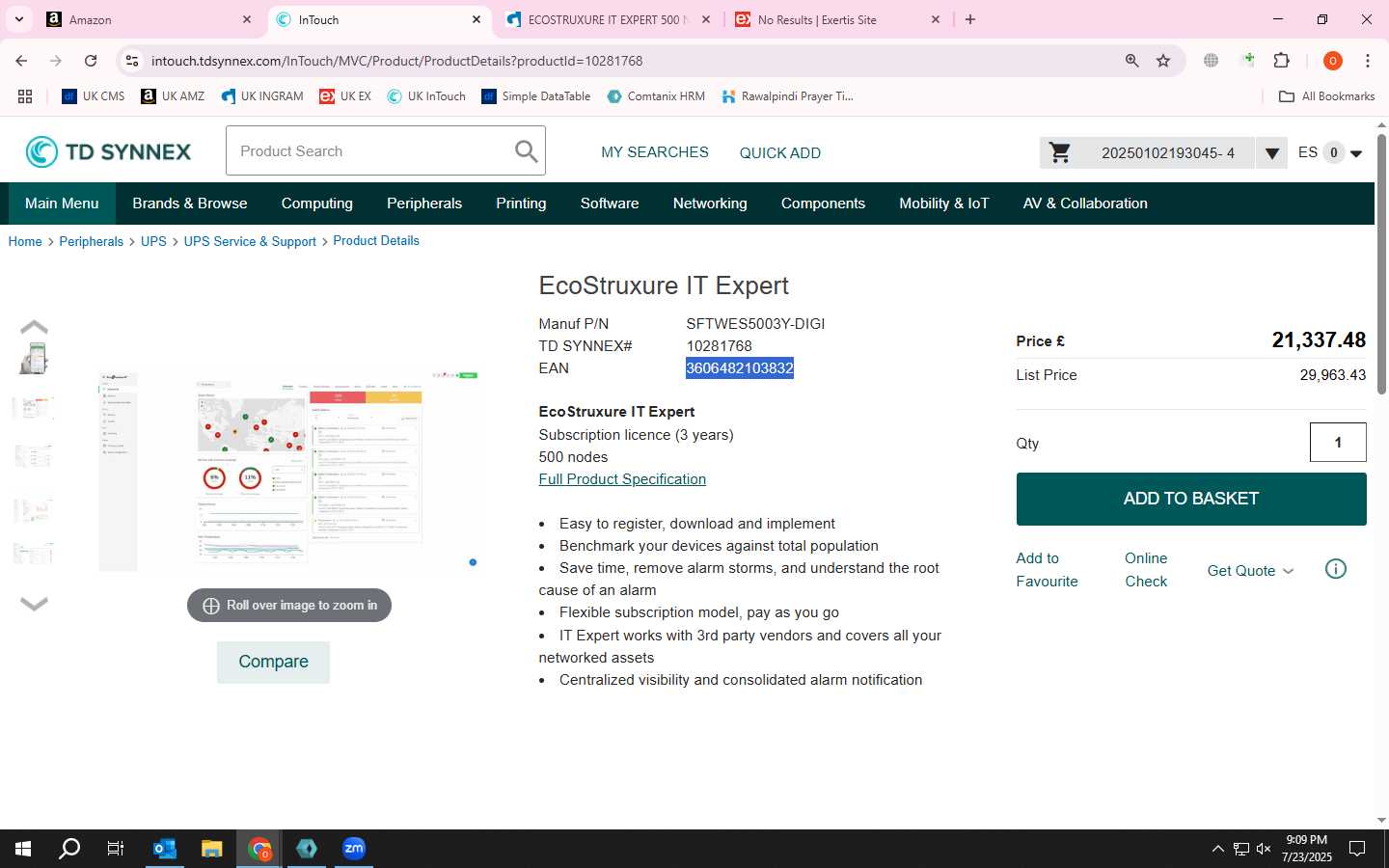The image size is (1389, 868).
Task: Open the ES account dropdown arrow
Action: pyautogui.click(x=1356, y=153)
